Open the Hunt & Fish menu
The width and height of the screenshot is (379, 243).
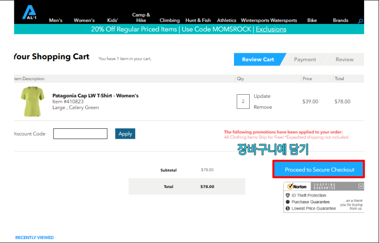pos(198,21)
